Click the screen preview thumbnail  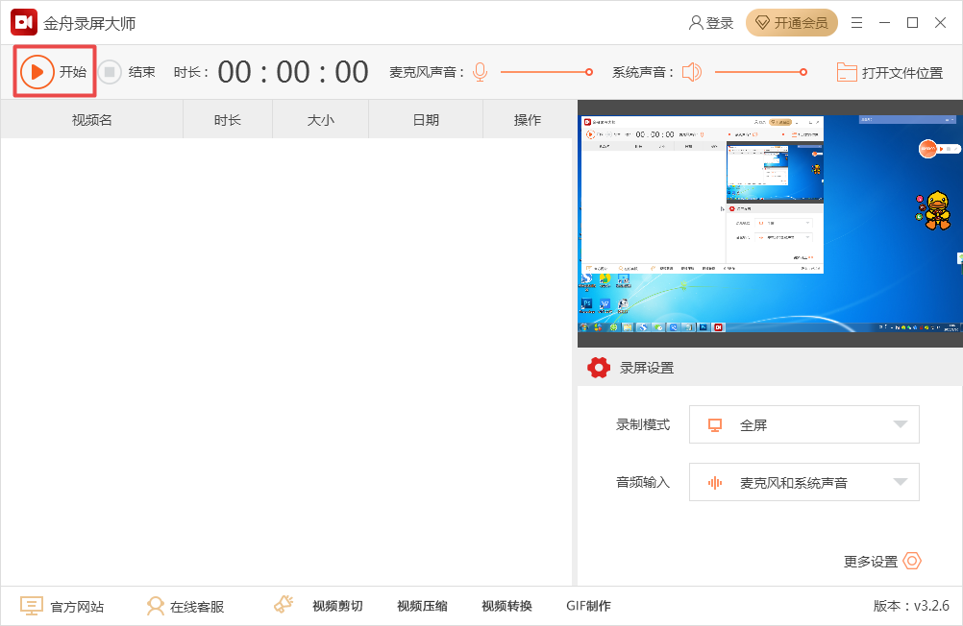pyautogui.click(x=769, y=224)
